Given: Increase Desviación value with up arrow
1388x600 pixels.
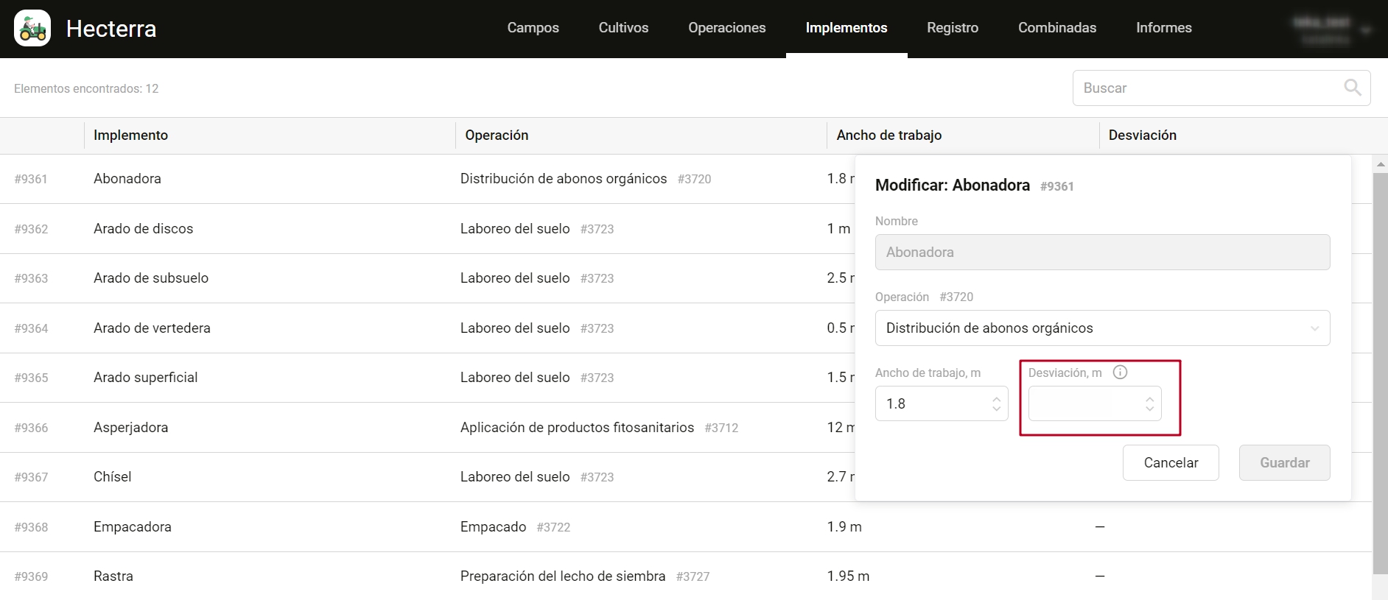Looking at the screenshot, I should 1149,398.
